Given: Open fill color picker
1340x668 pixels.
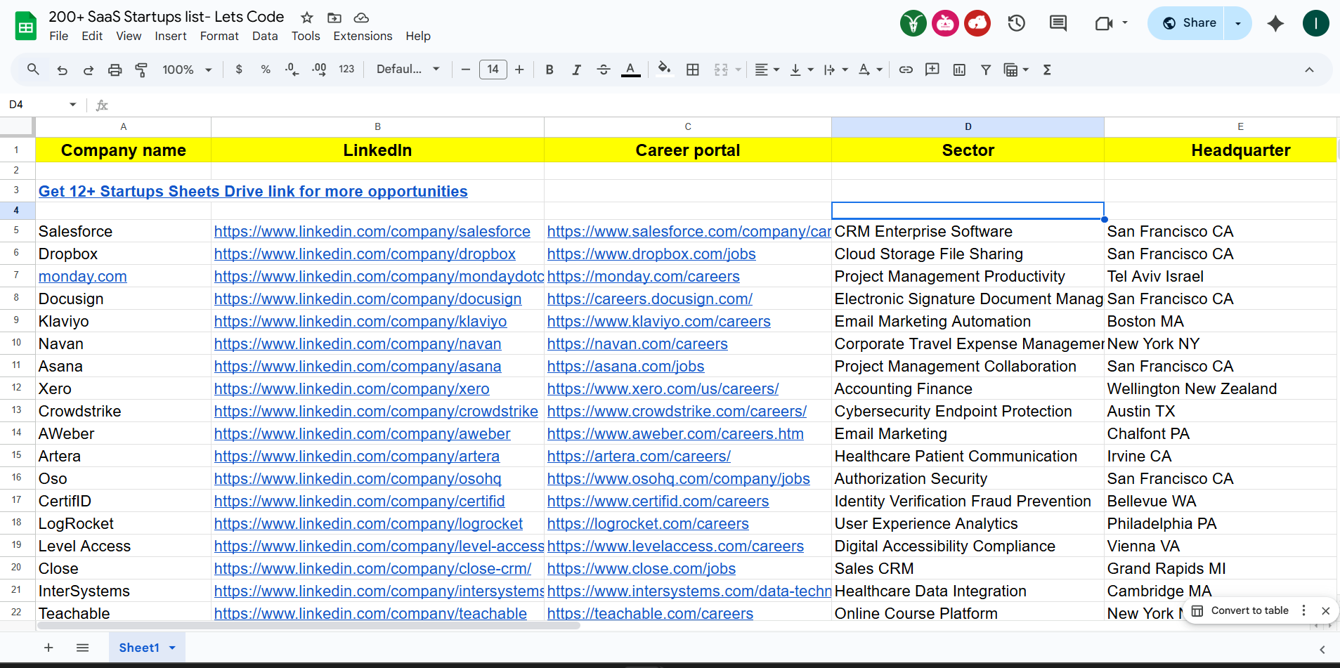Looking at the screenshot, I should click(x=663, y=70).
